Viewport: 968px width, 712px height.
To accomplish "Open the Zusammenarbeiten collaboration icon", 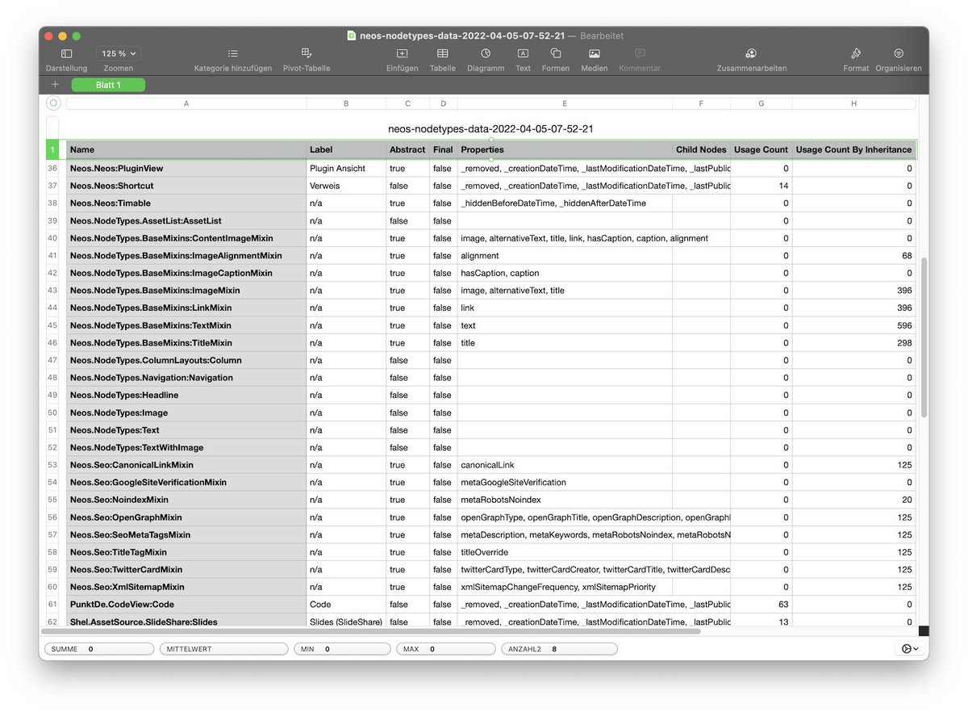I will [751, 53].
